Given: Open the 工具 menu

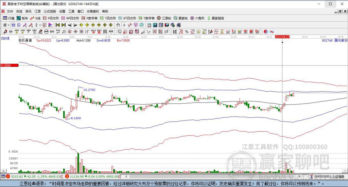Looking at the screenshot, I should 71,11.
